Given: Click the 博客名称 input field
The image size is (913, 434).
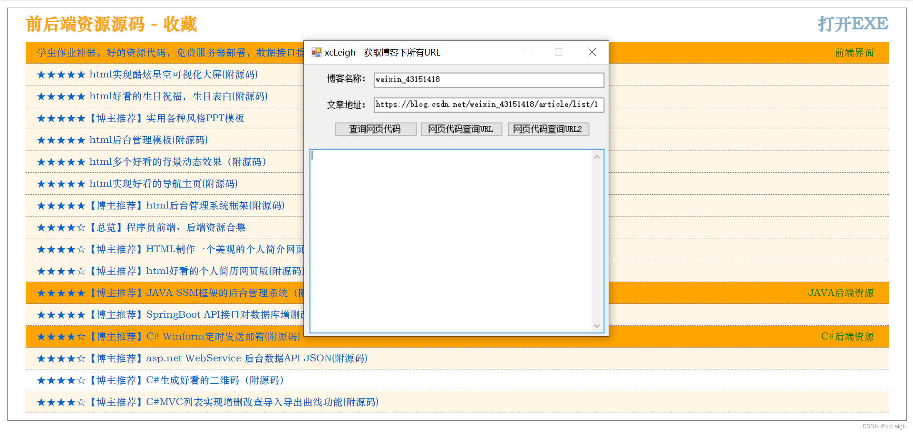Looking at the screenshot, I should [489, 80].
